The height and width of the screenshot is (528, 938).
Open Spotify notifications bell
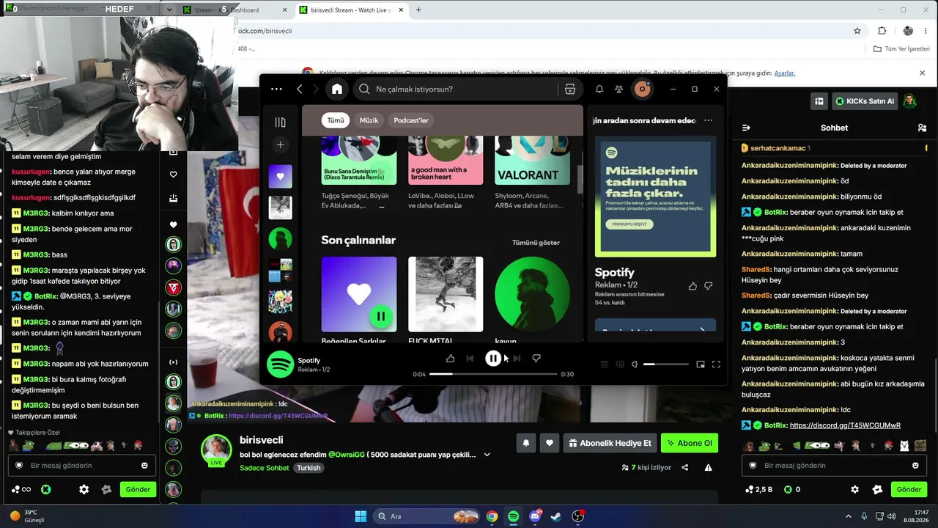coord(599,89)
